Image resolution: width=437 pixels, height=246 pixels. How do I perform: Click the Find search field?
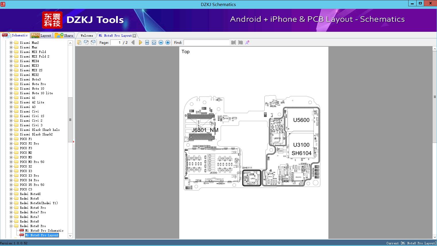tap(207, 42)
